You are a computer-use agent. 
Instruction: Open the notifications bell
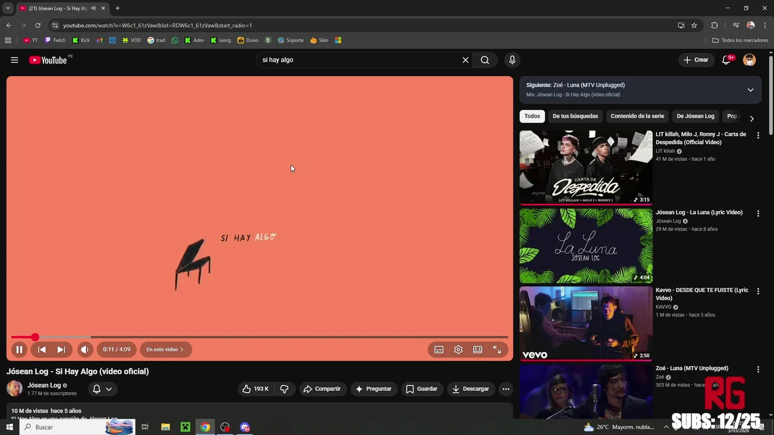coord(727,60)
